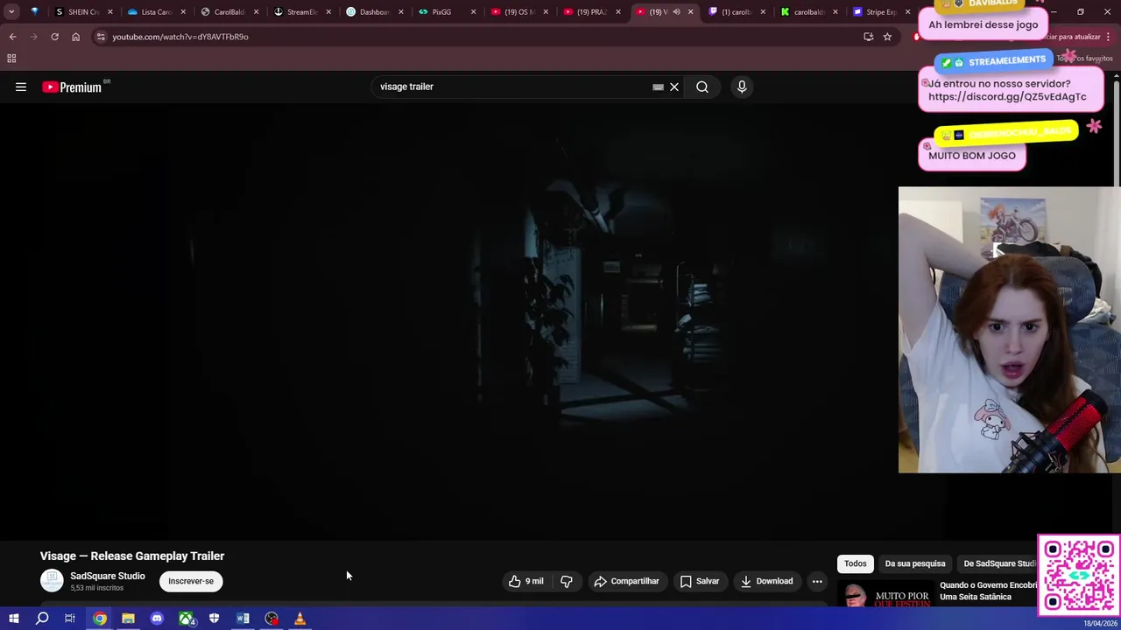Close the PixGG tab
The height and width of the screenshot is (630, 1121).
pos(474,12)
